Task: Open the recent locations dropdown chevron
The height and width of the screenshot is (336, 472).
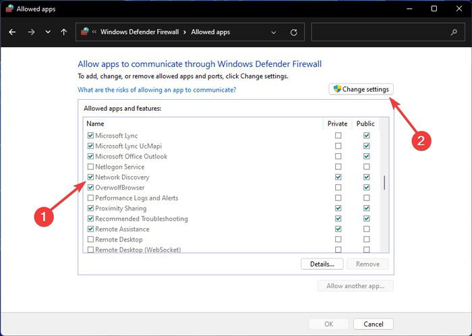Action: (48, 32)
